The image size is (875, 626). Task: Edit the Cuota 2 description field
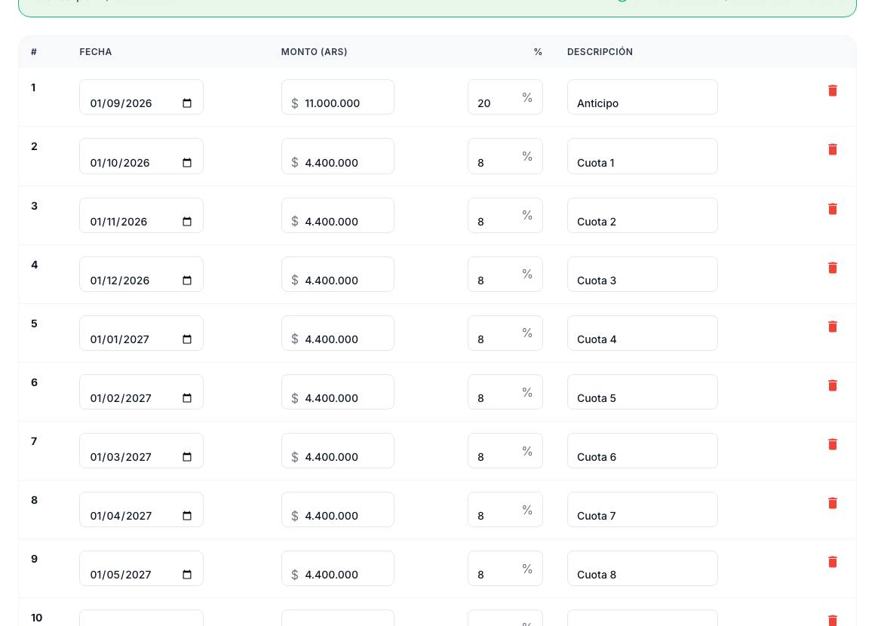click(643, 216)
